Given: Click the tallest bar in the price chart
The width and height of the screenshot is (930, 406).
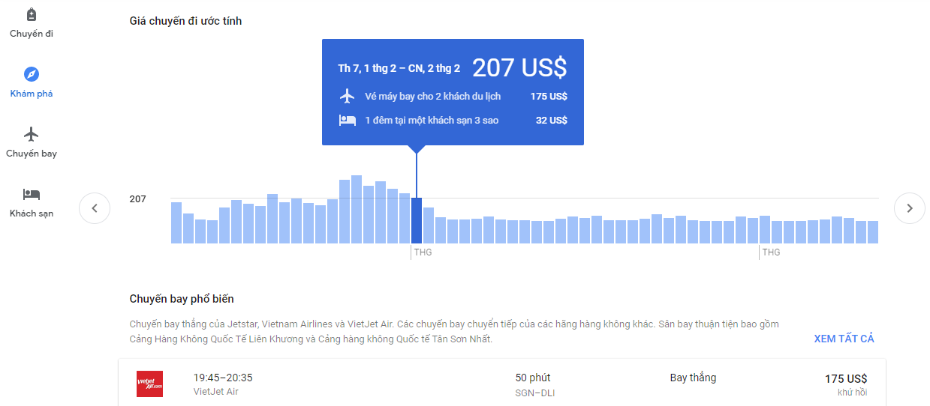Looking at the screenshot, I should 357,210.
